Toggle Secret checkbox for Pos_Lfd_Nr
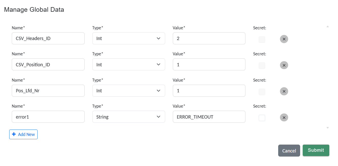This screenshot has height=166, width=338. point(262,92)
